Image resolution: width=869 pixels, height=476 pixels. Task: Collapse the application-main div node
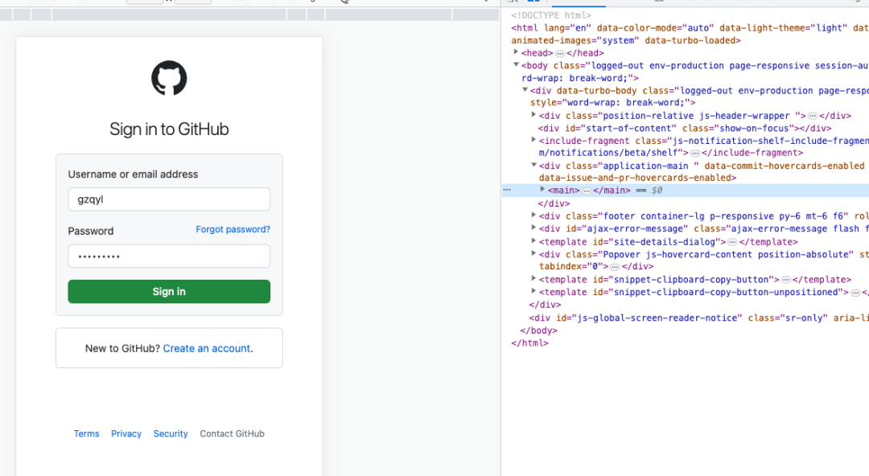(533, 165)
